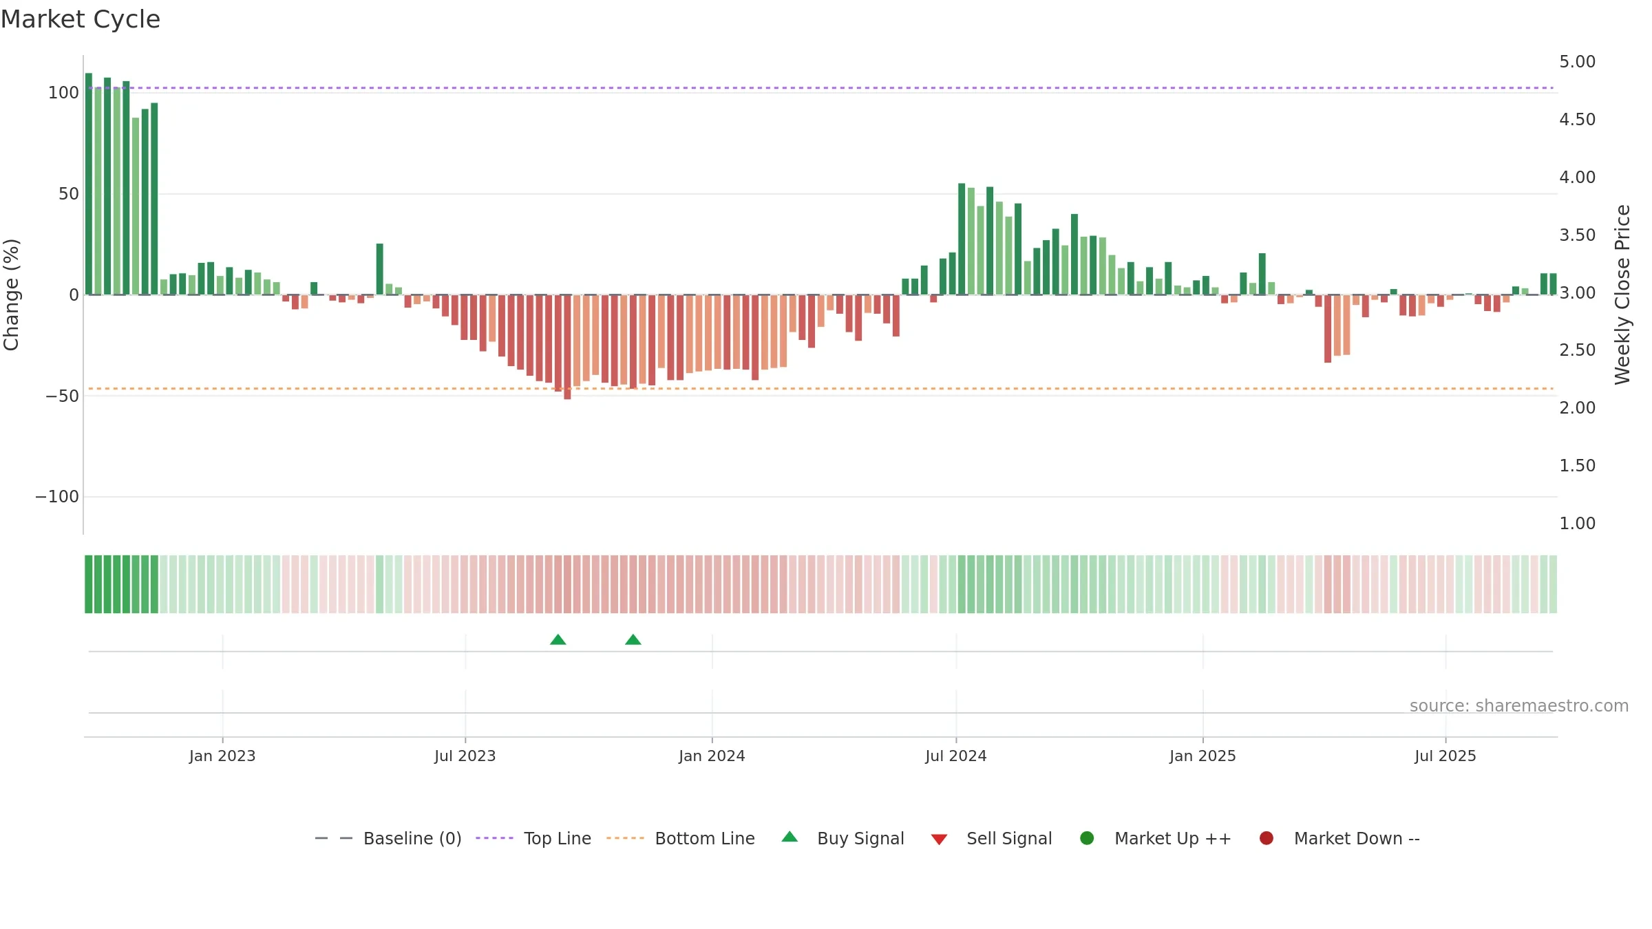Click the 3.50 Weekly Close Price tick
This screenshot has height=929, width=1652.
pos(1578,235)
